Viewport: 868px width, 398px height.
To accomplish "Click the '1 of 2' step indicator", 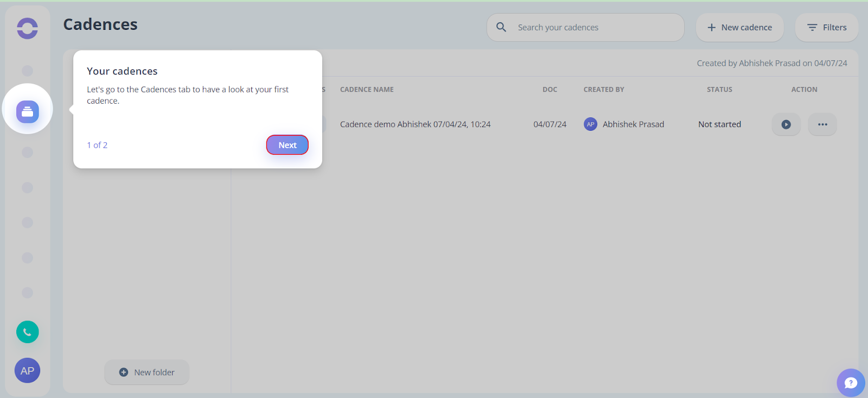I will [97, 145].
